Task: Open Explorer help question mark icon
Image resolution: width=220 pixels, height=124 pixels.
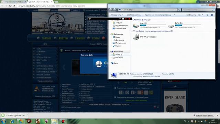Action: pyautogui.click(x=212, y=15)
